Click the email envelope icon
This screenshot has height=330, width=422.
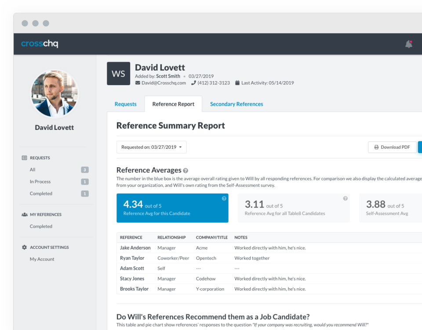pos(138,83)
